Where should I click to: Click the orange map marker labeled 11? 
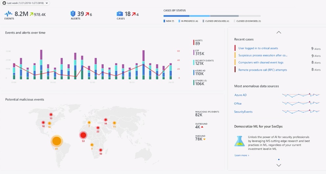tap(114, 123)
